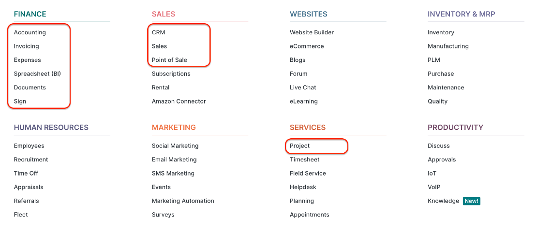The height and width of the screenshot is (233, 537).
Task: Go to Manufacturing under Inventory & MRP
Action: pos(448,46)
